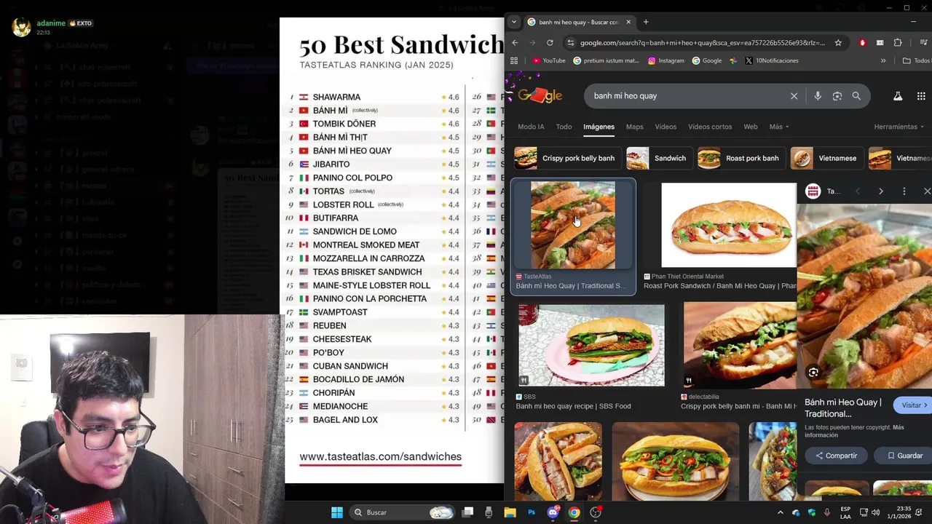Submit search with the magnifier icon
This screenshot has height=524, width=932.
856,96
